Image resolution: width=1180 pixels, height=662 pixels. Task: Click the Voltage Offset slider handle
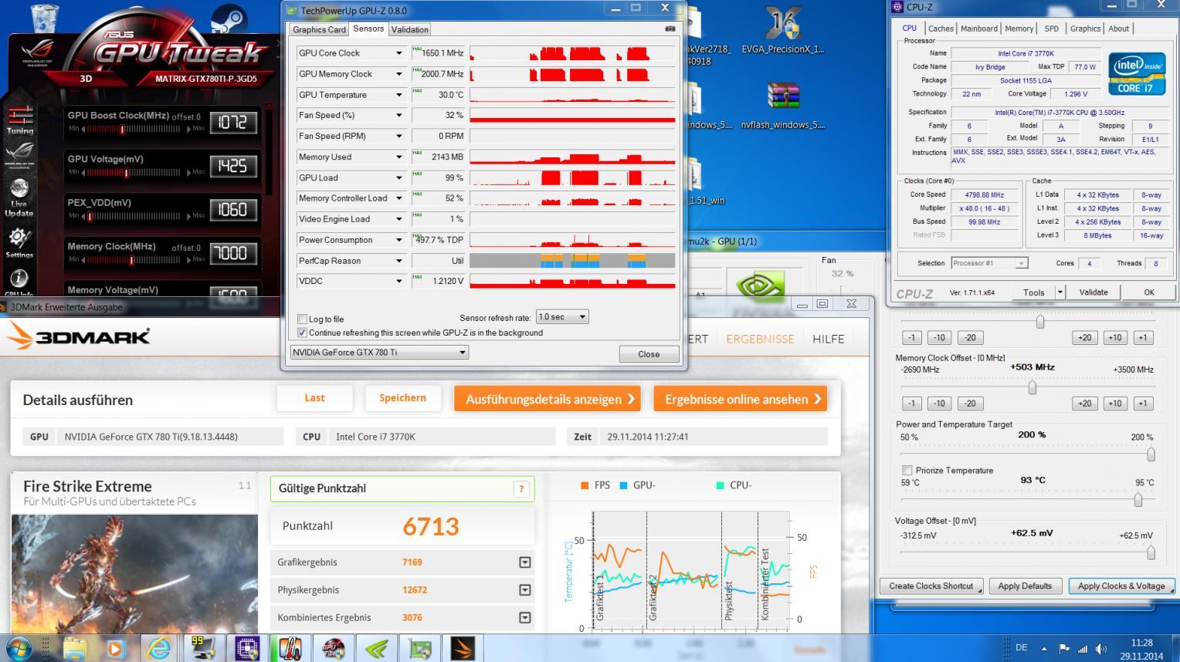tap(1151, 552)
